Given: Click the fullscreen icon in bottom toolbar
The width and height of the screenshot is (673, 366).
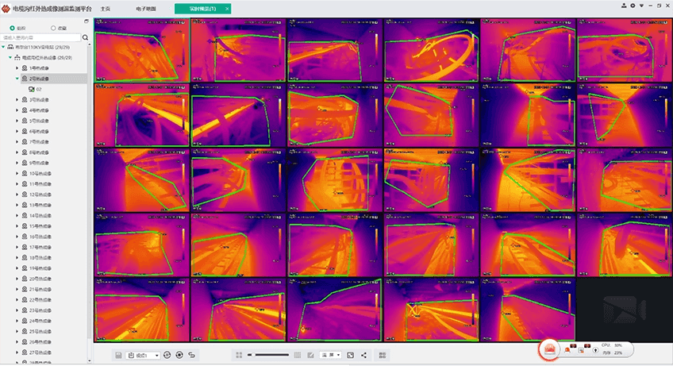Looking at the screenshot, I should click(350, 355).
